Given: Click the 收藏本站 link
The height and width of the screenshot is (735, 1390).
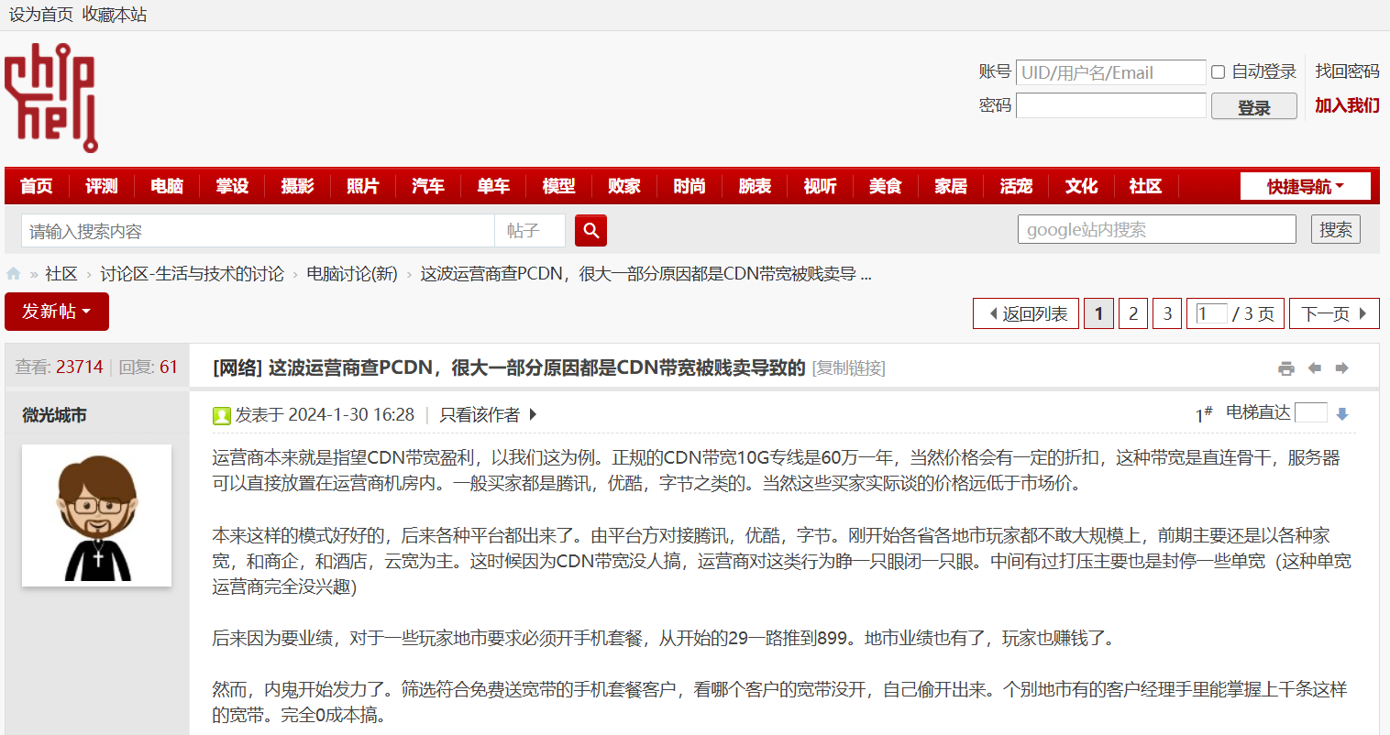Looking at the screenshot, I should coord(114,15).
